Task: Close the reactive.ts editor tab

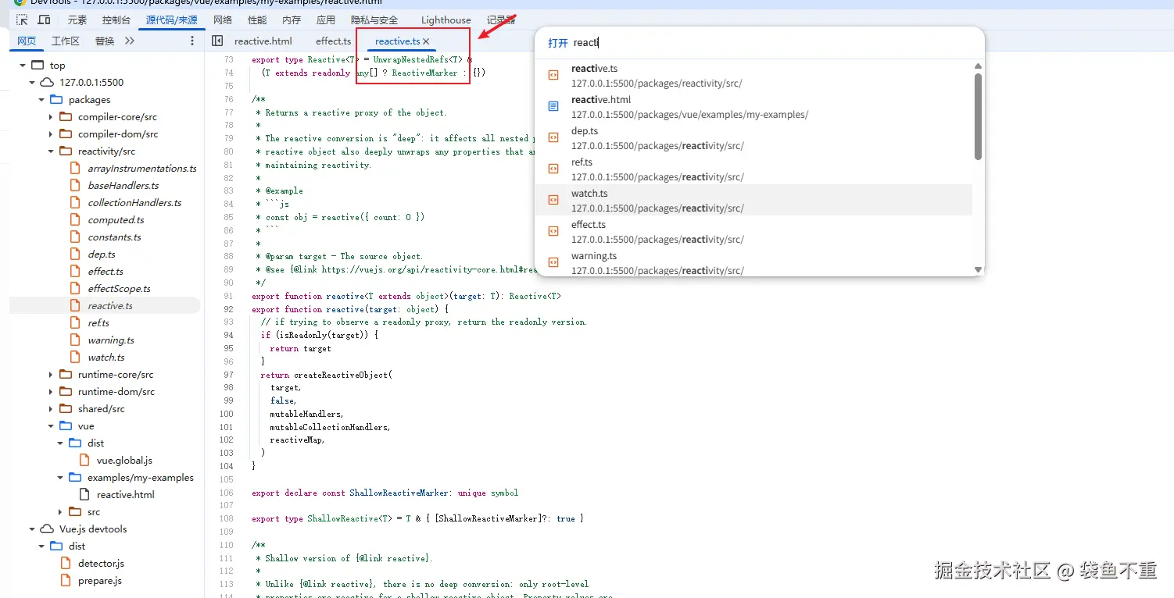Action: point(426,41)
